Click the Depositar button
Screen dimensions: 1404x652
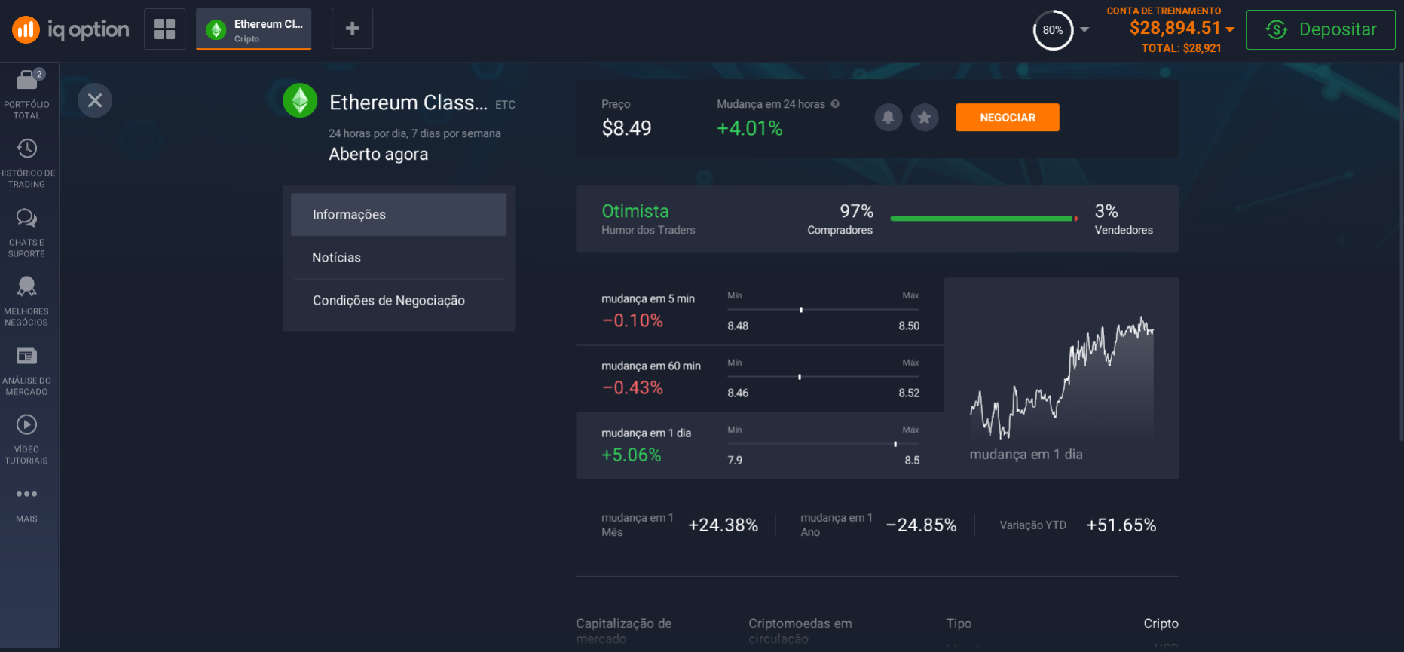[1320, 29]
